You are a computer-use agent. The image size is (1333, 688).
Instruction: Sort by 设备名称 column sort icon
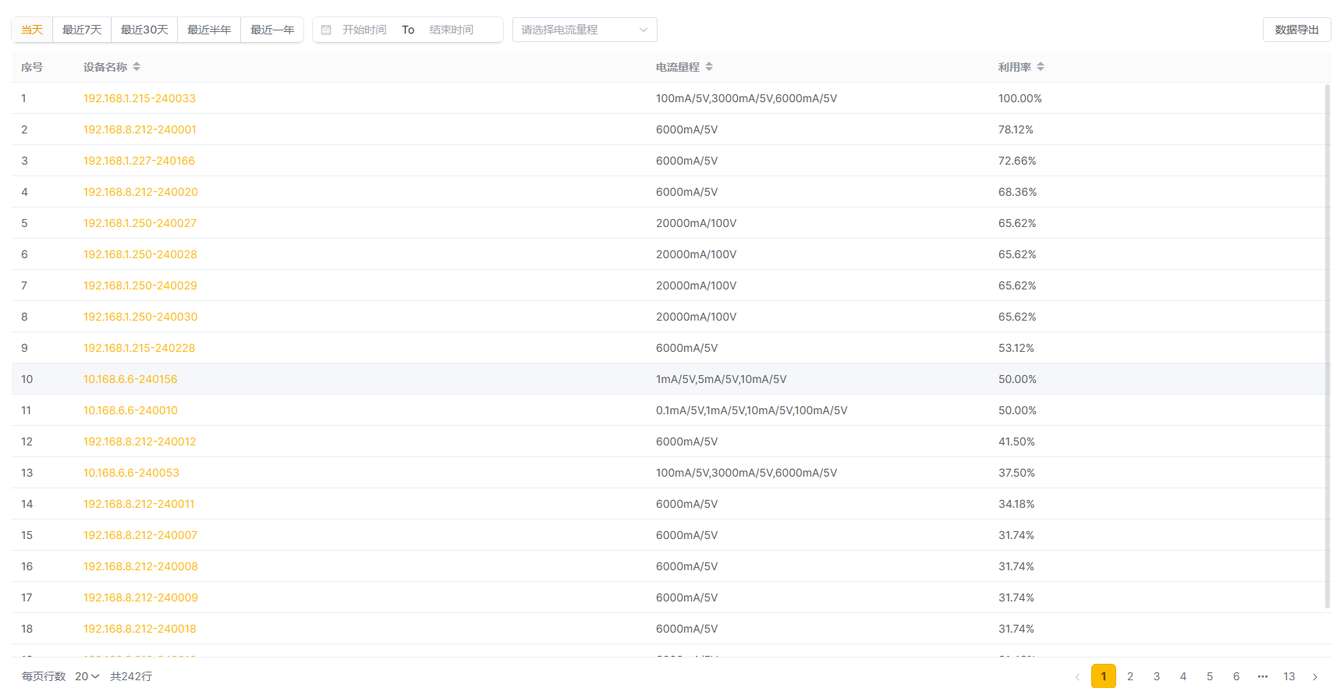136,67
